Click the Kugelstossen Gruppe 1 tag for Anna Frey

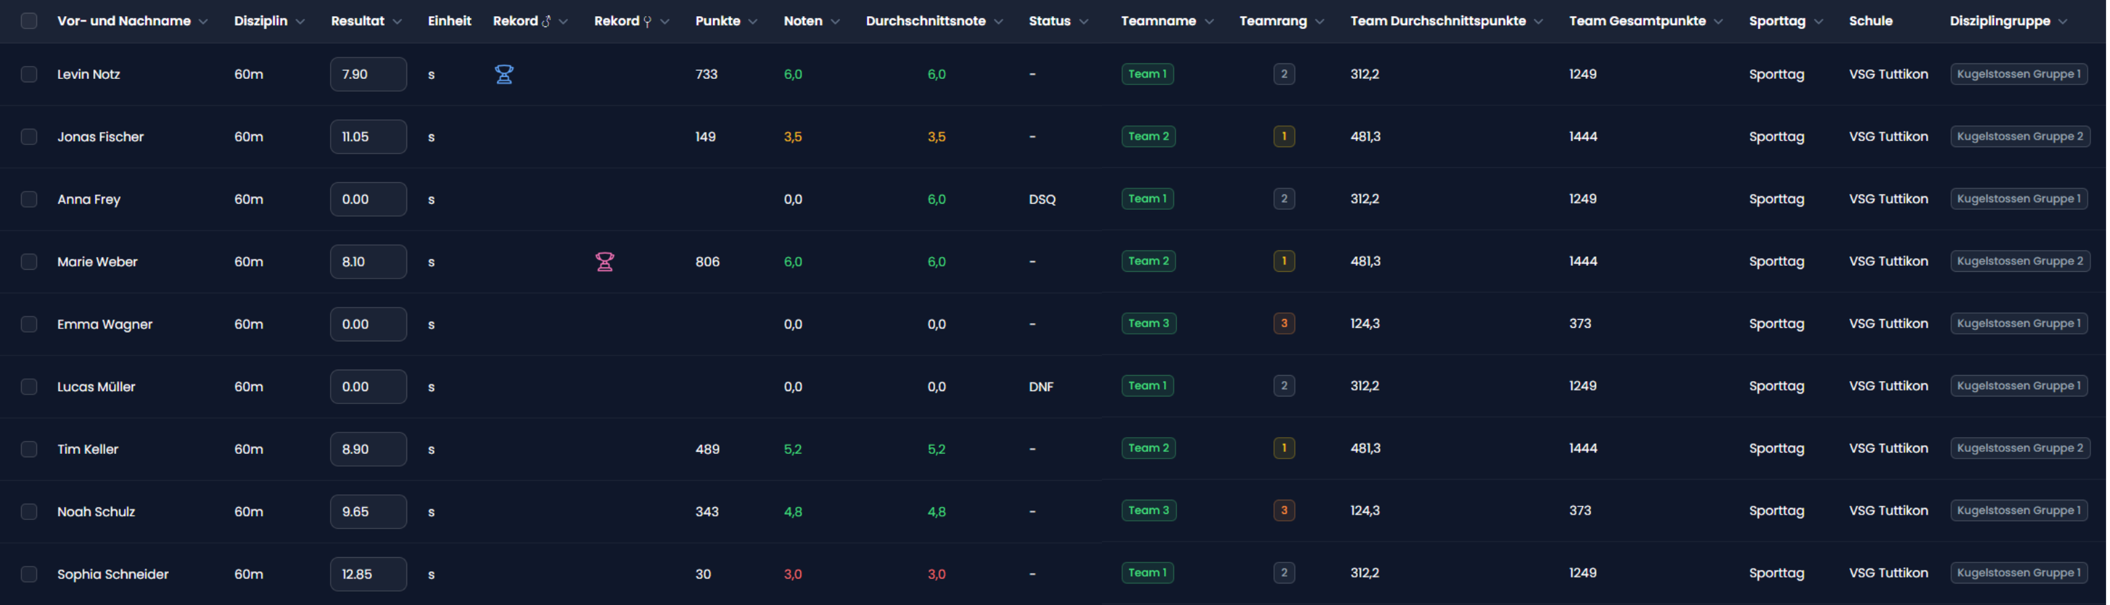pos(2018,199)
